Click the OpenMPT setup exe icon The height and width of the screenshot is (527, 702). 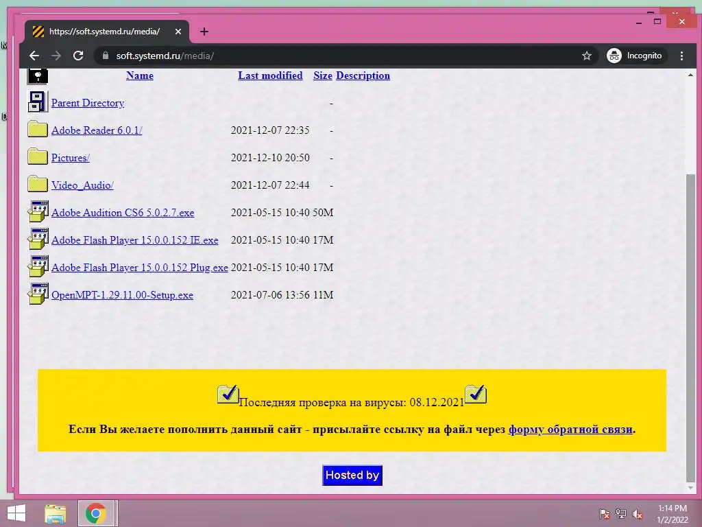click(38, 294)
